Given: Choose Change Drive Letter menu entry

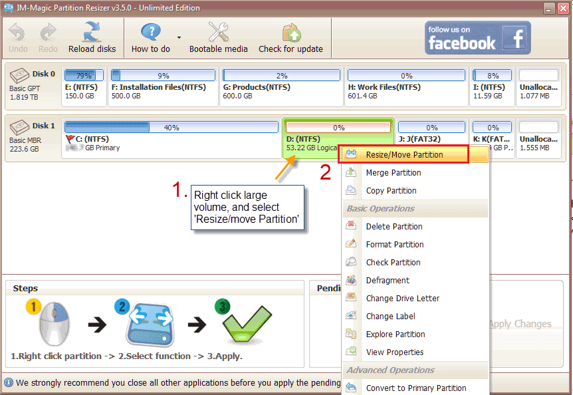Looking at the screenshot, I should [415, 298].
